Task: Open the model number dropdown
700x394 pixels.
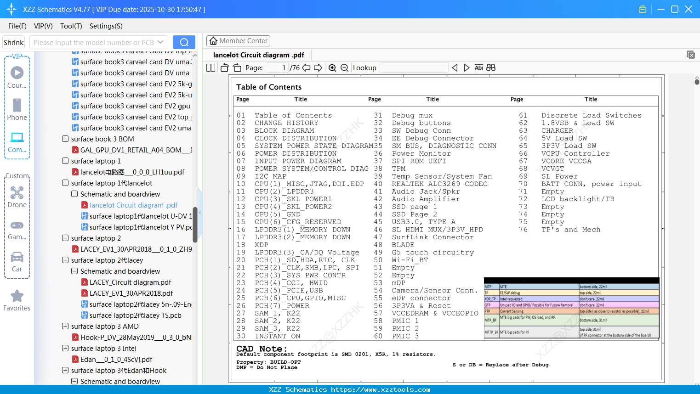Action: point(160,42)
